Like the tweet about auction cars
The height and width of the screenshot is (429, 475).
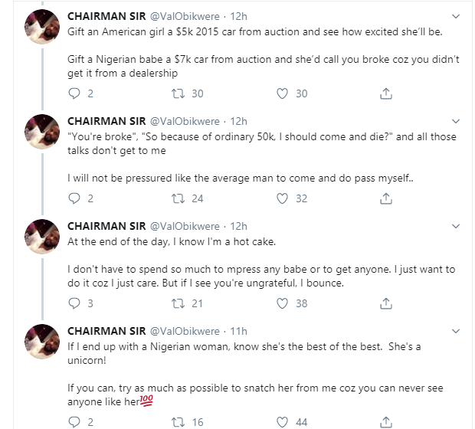[282, 93]
